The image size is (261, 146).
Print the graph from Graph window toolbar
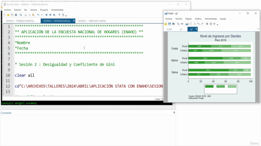tap(173, 24)
